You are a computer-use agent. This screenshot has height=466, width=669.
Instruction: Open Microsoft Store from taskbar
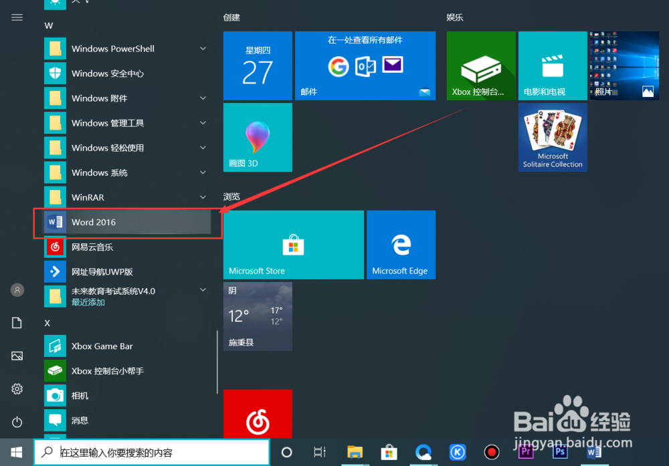(x=389, y=453)
